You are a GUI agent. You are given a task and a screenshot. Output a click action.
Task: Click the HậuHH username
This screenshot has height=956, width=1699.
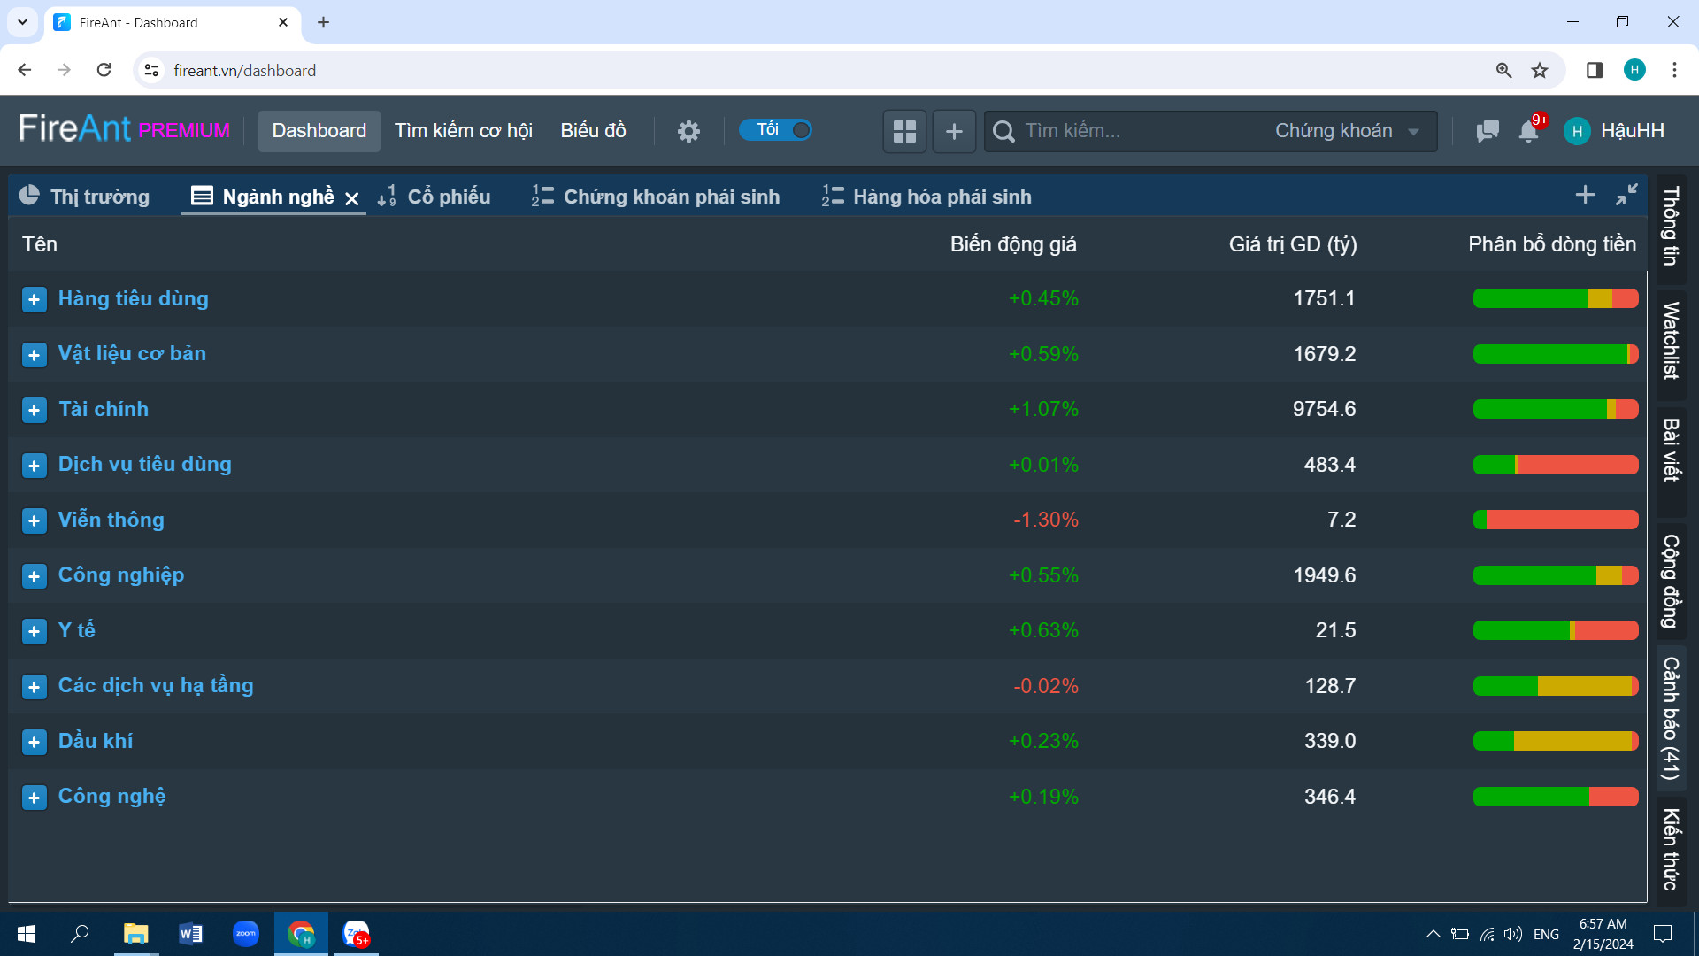(x=1633, y=131)
